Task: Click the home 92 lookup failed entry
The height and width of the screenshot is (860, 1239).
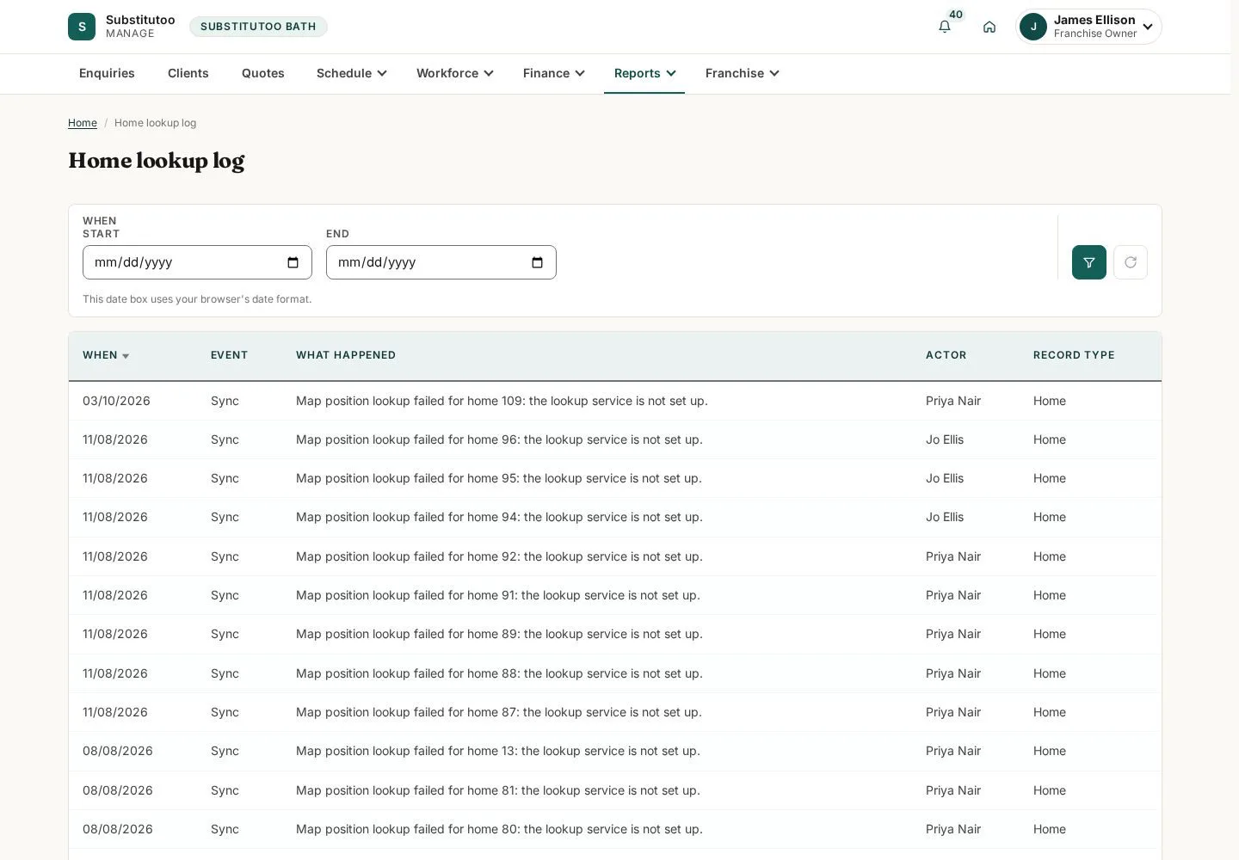Action: tap(499, 556)
